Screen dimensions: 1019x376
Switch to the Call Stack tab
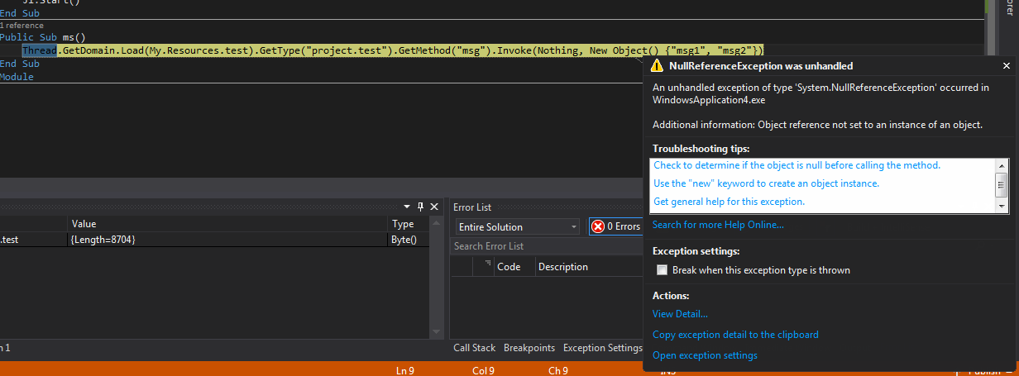[x=474, y=348]
